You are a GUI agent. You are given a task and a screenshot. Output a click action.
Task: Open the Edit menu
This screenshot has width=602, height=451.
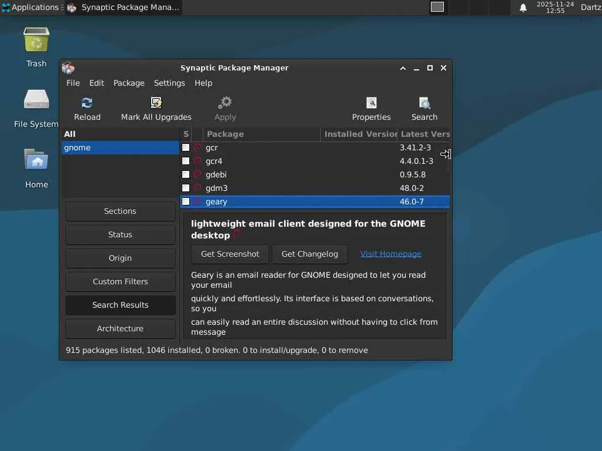point(97,83)
